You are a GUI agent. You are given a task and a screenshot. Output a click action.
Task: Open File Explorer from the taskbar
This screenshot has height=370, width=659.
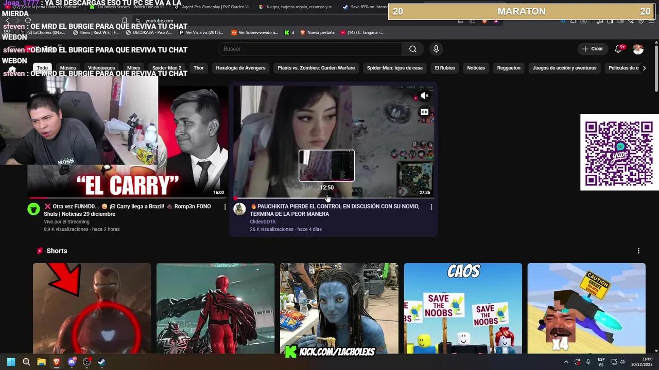point(41,362)
